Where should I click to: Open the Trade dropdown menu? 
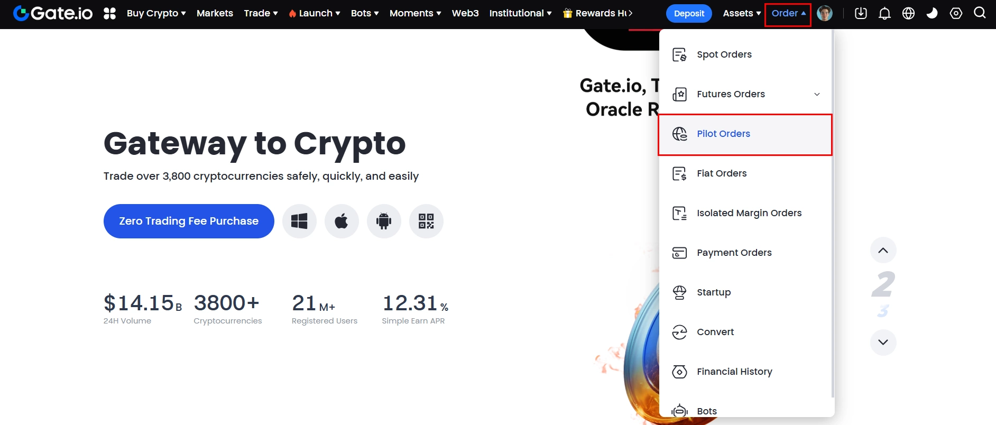tap(261, 13)
